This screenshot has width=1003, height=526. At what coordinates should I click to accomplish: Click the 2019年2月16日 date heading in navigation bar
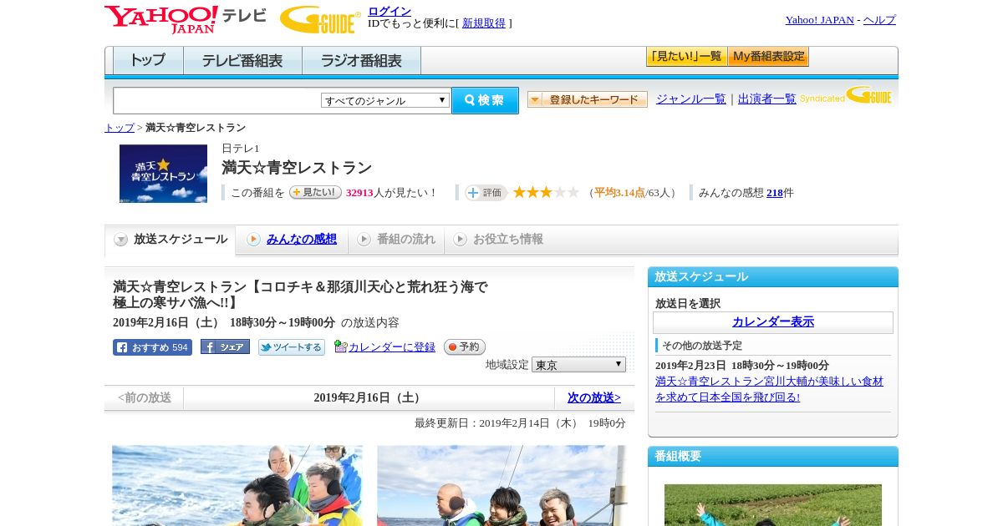tap(369, 398)
